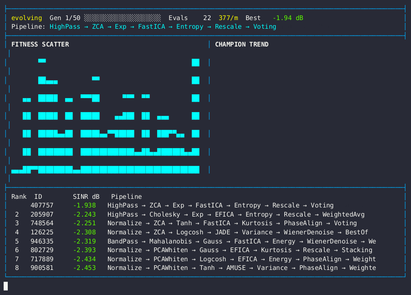Click 'HighPass' in the header pipeline
Image resolution: width=411 pixels, height=295 pixels.
65,27
